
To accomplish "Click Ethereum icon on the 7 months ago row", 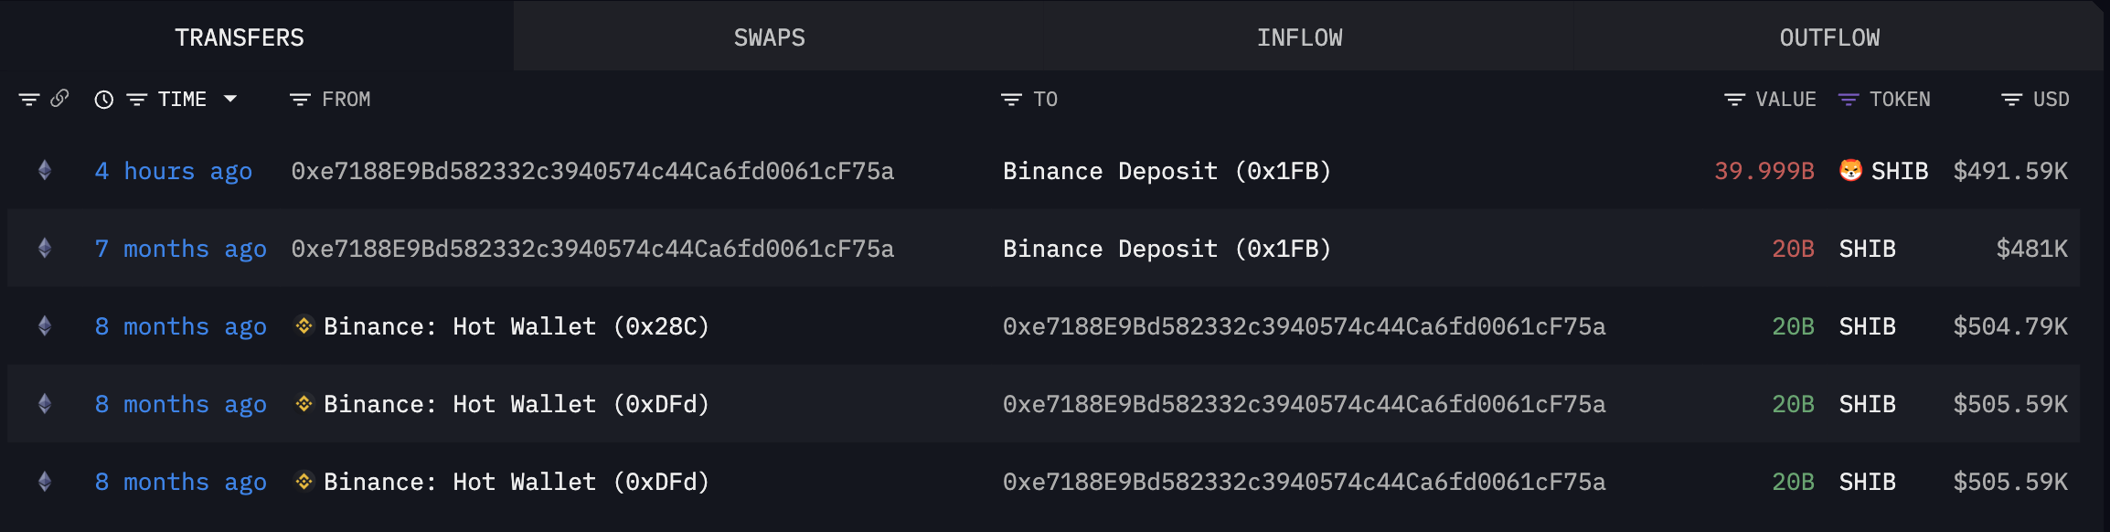I will [x=45, y=249].
